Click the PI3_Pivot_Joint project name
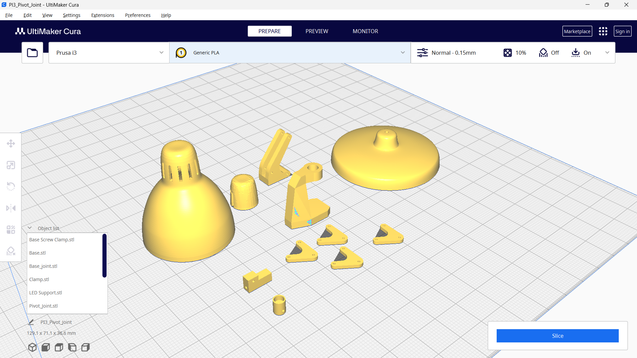 (56, 322)
